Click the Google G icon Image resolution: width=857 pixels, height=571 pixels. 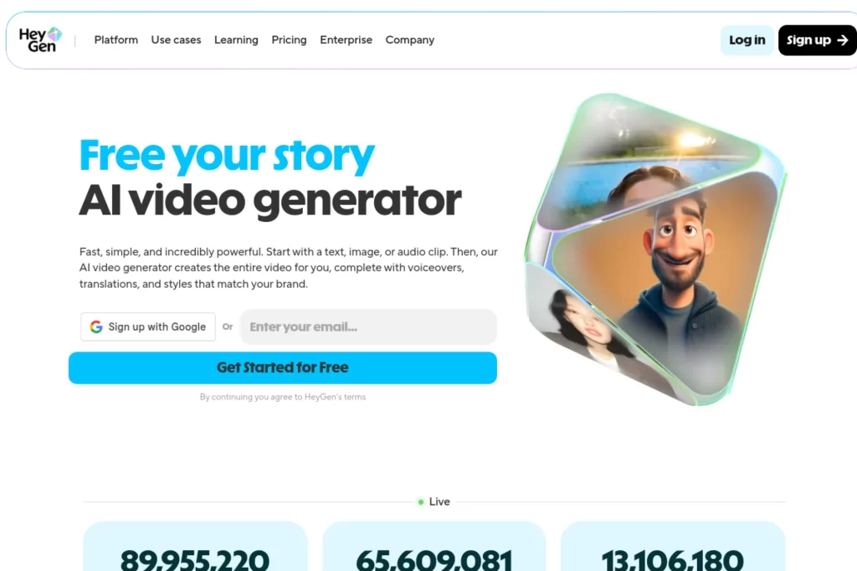(x=96, y=327)
